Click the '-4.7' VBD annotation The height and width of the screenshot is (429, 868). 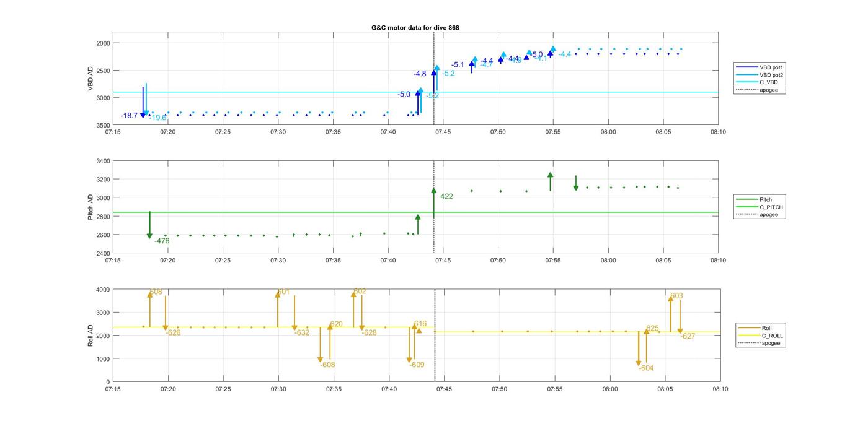coord(486,64)
